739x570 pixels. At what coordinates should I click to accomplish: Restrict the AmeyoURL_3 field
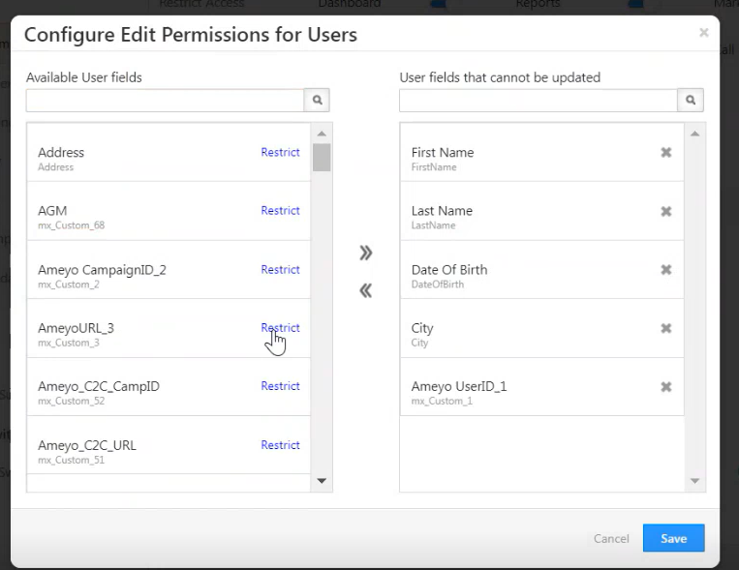(x=280, y=327)
